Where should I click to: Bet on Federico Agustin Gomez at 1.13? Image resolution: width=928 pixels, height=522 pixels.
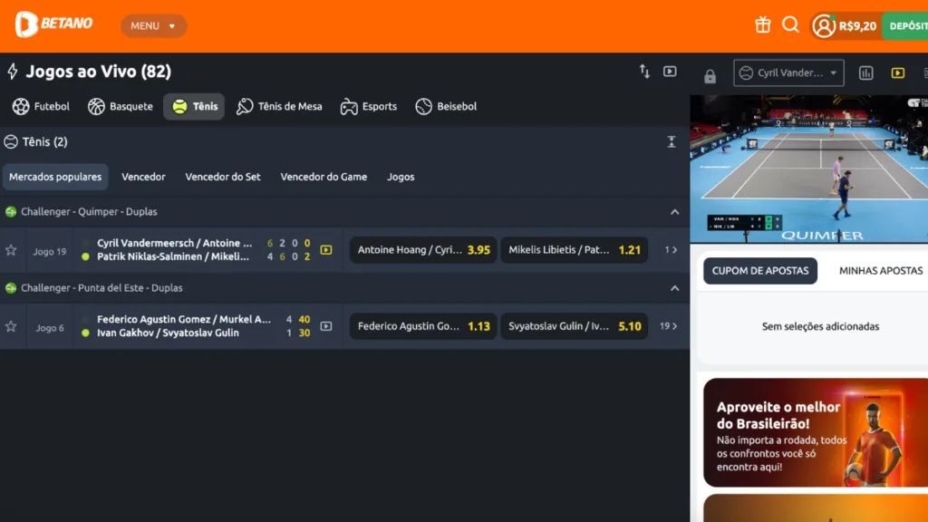(x=423, y=326)
